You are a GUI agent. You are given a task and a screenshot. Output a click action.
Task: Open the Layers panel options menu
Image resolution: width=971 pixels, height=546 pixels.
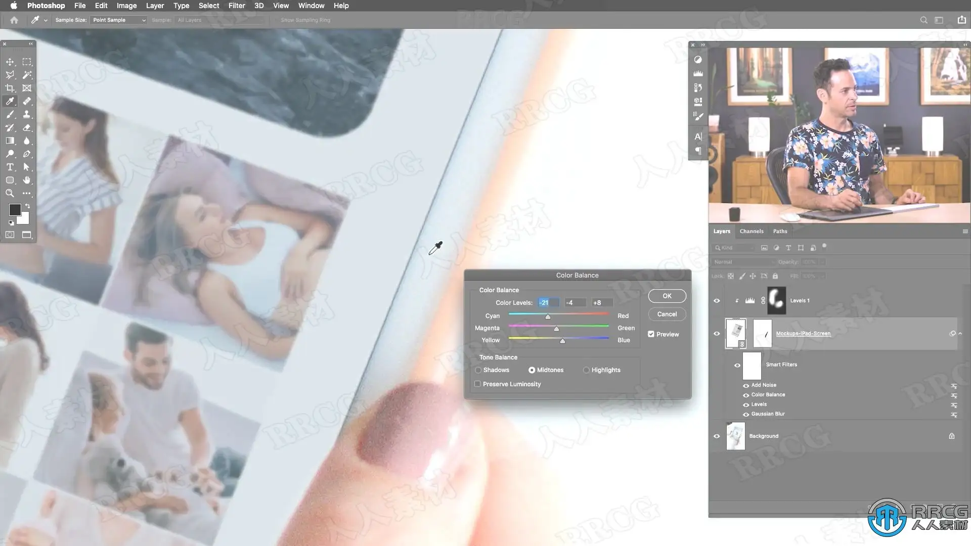(x=965, y=231)
